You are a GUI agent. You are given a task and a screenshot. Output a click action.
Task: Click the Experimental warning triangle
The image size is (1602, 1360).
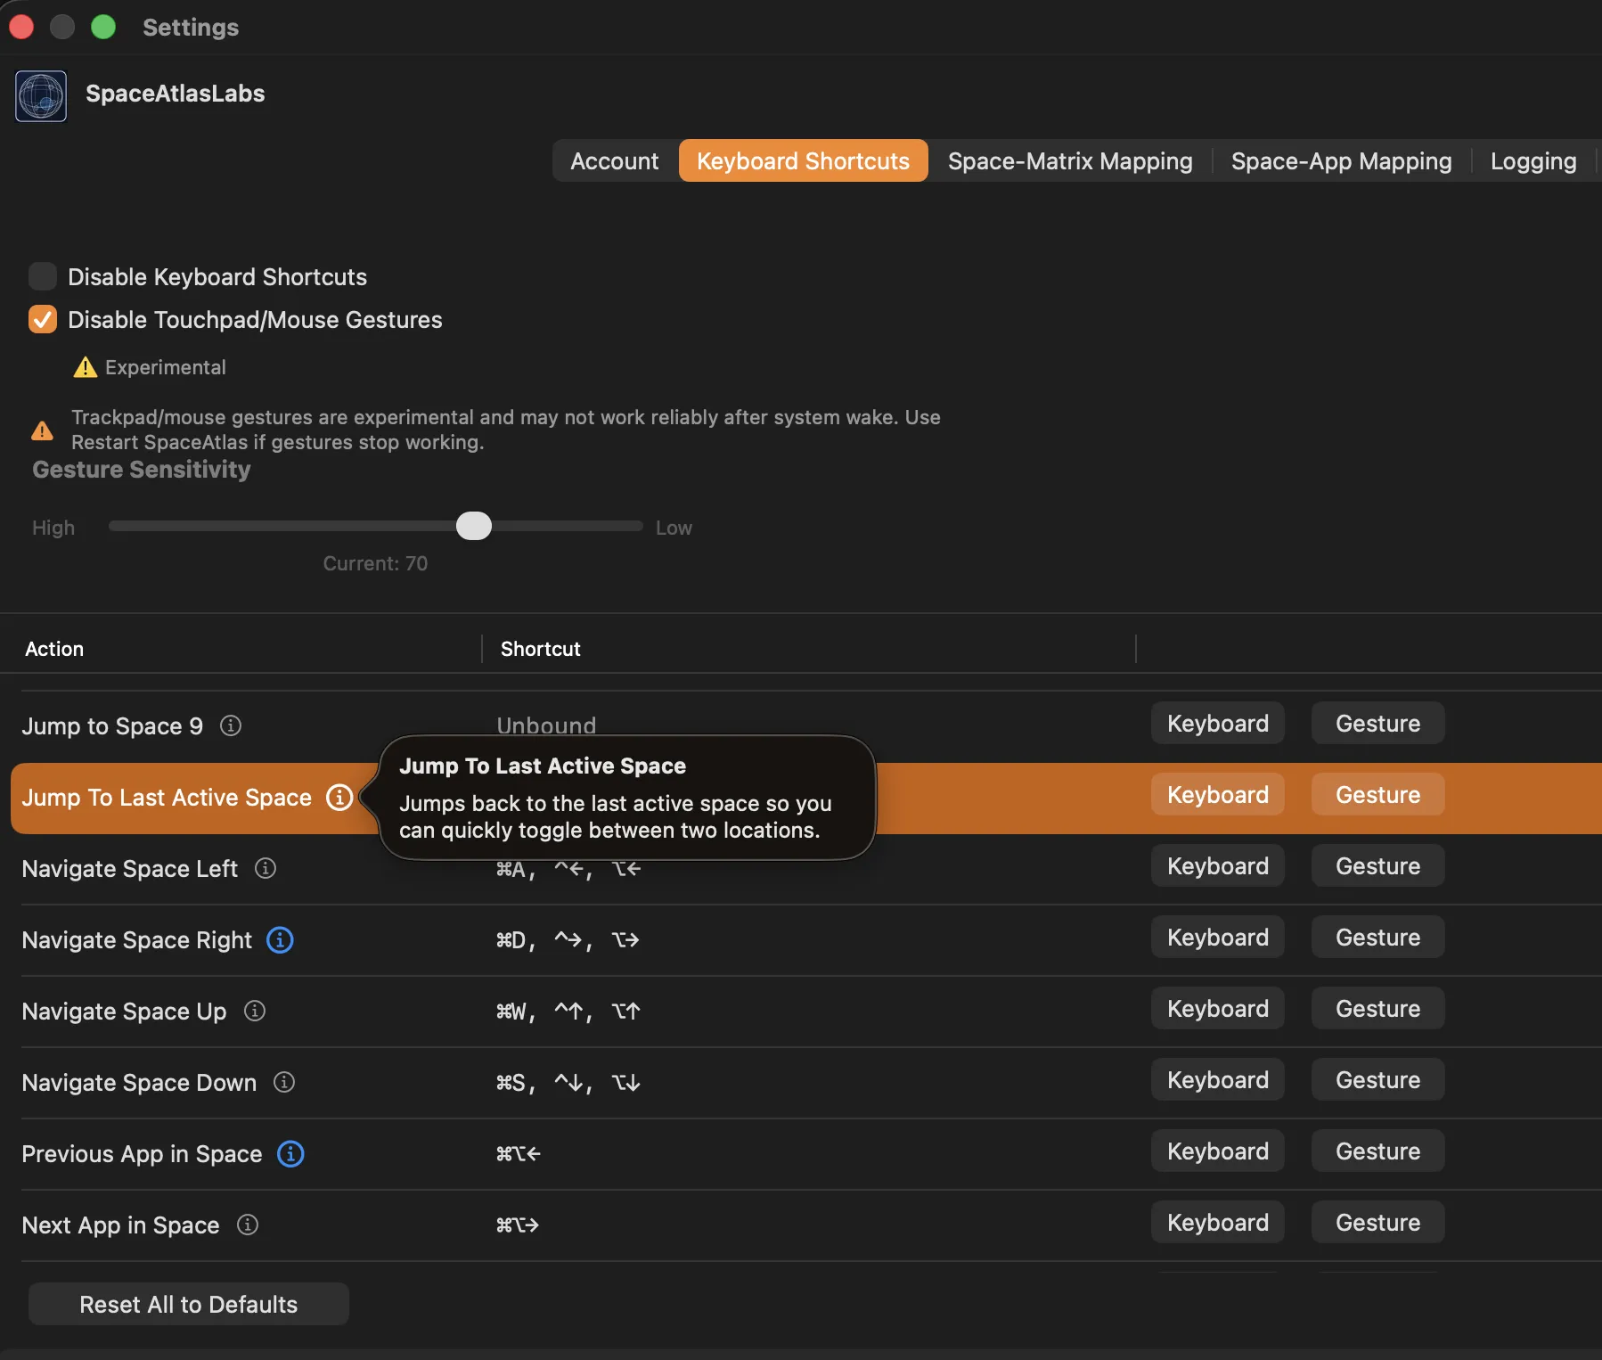coord(85,366)
